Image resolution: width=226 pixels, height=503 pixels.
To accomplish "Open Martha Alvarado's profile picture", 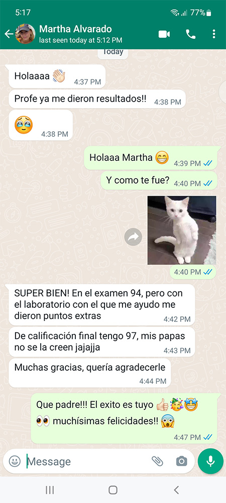I will pos(25,34).
